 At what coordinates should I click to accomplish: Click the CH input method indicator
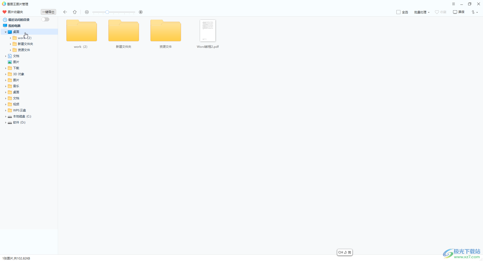[345, 252]
